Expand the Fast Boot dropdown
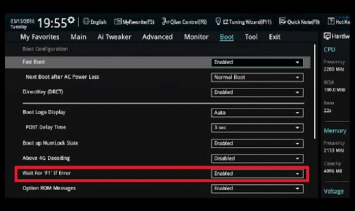The width and height of the screenshot is (355, 211). (257, 62)
